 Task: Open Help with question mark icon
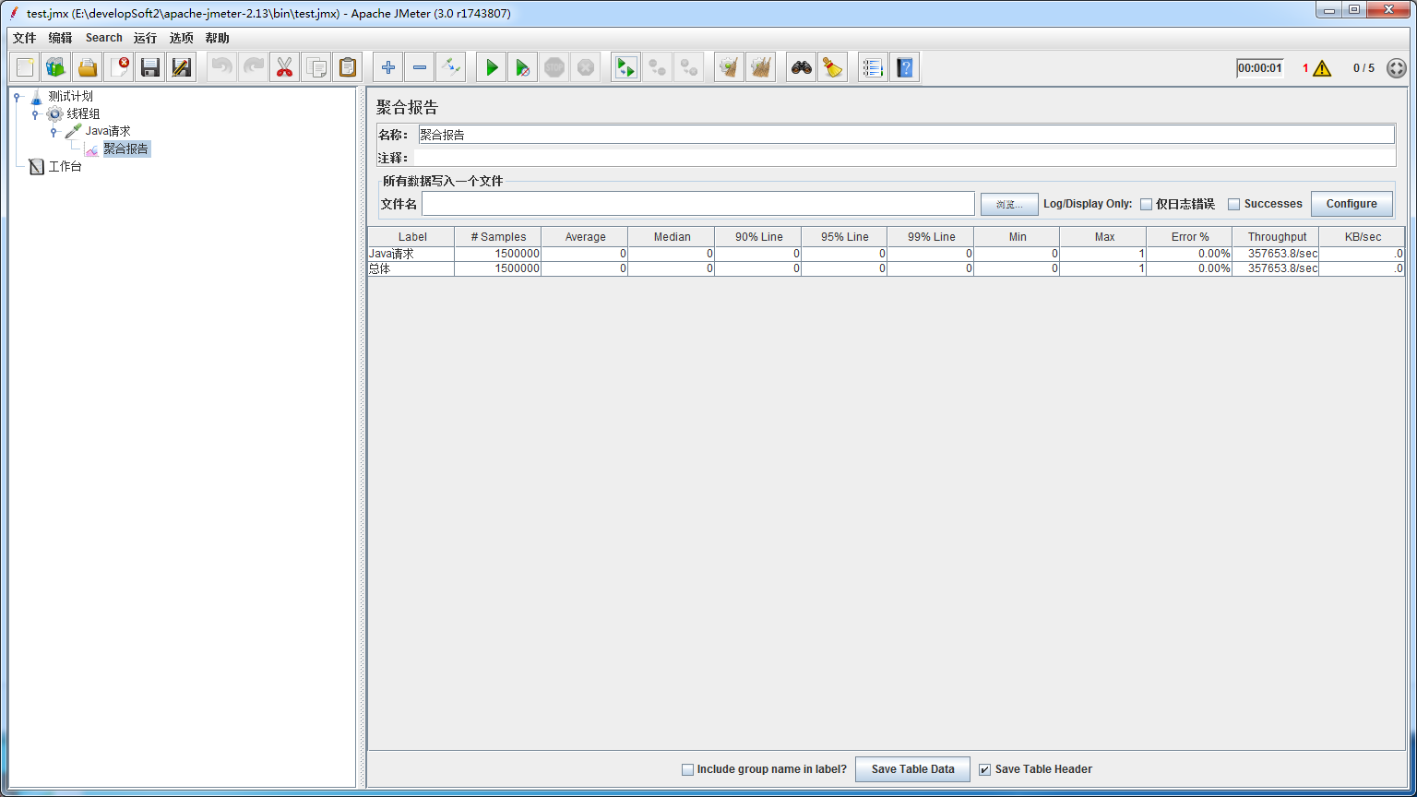(905, 67)
